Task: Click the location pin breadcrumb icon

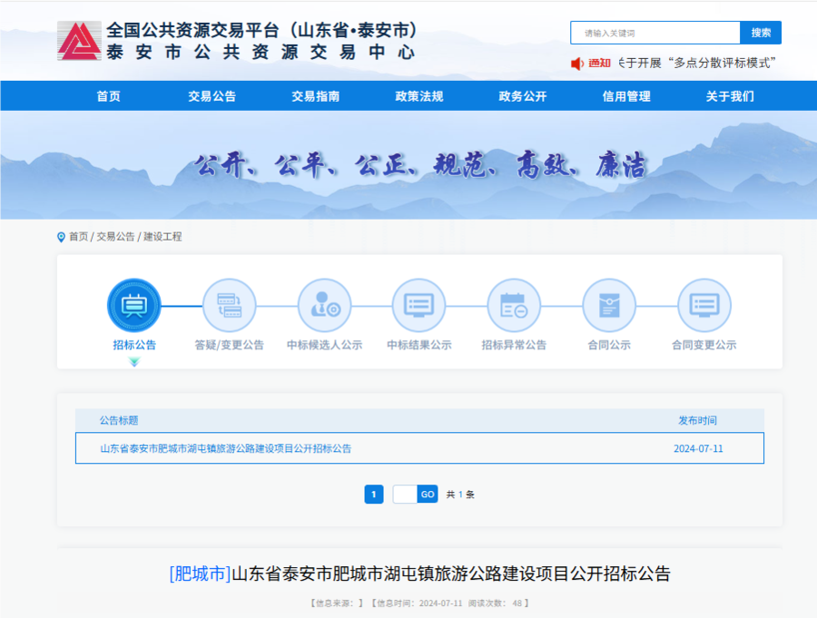Action: pos(62,237)
